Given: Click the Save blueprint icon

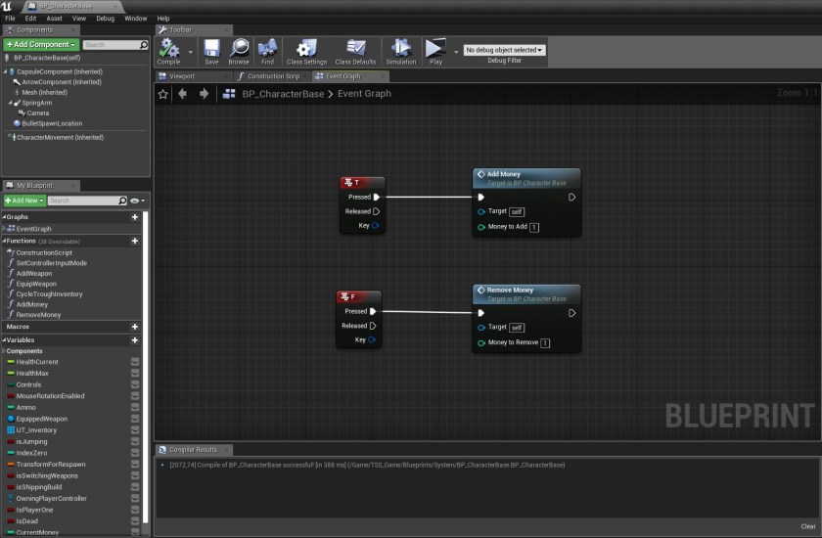Looking at the screenshot, I should pos(211,51).
